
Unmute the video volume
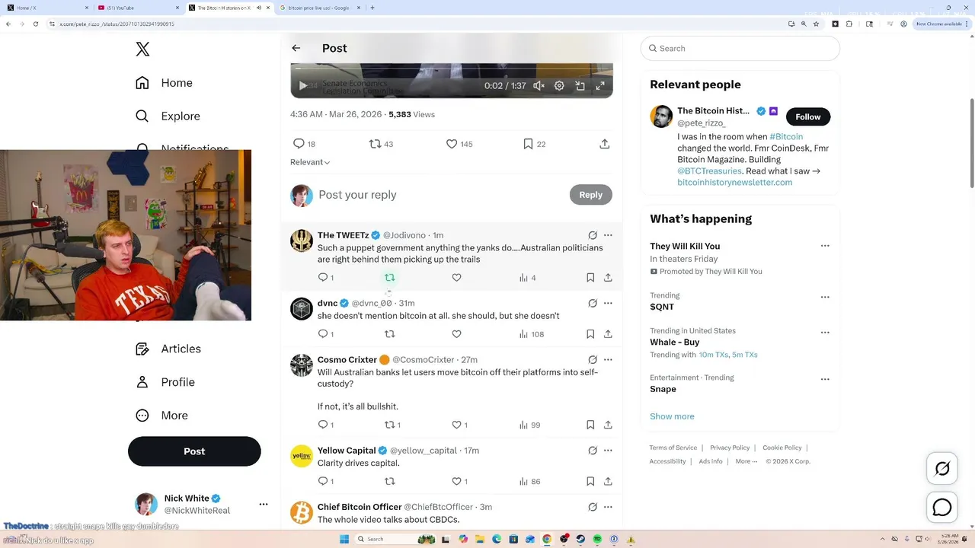pyautogui.click(x=539, y=86)
